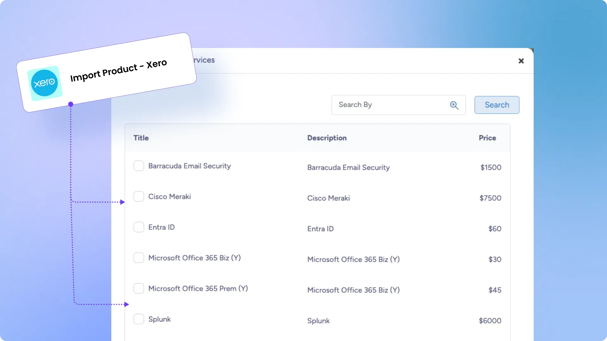Click the magnifier clear-search icon
The height and width of the screenshot is (341, 607).
coord(454,105)
